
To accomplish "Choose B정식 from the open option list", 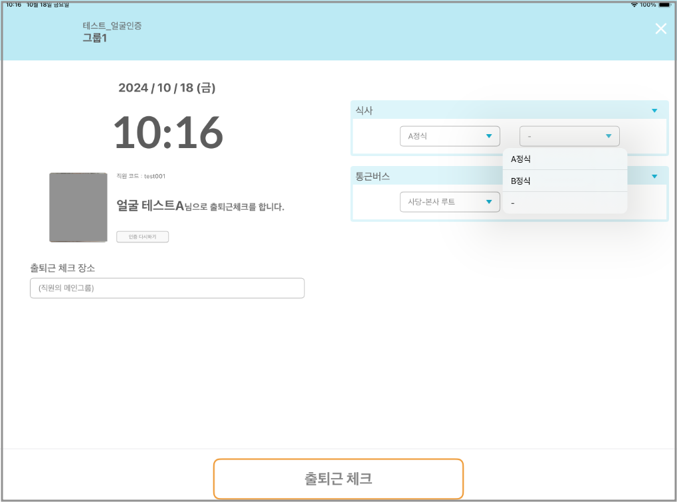I will [x=564, y=181].
